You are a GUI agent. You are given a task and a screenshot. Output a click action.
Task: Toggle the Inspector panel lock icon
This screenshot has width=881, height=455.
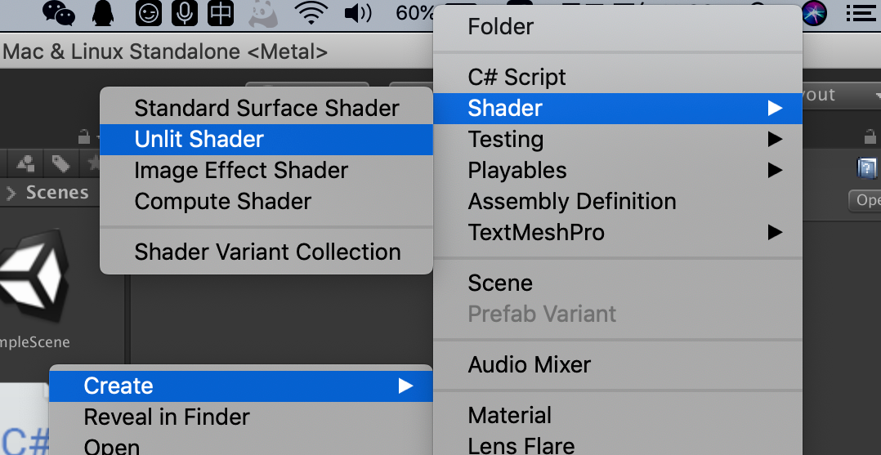point(870,136)
